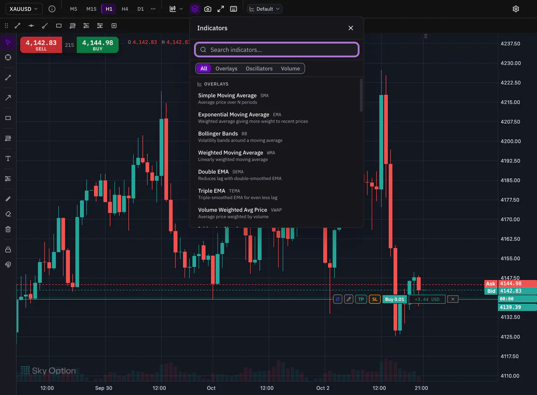This screenshot has height=395, width=537.
Task: Show the All indicators tab
Action: (x=203, y=68)
